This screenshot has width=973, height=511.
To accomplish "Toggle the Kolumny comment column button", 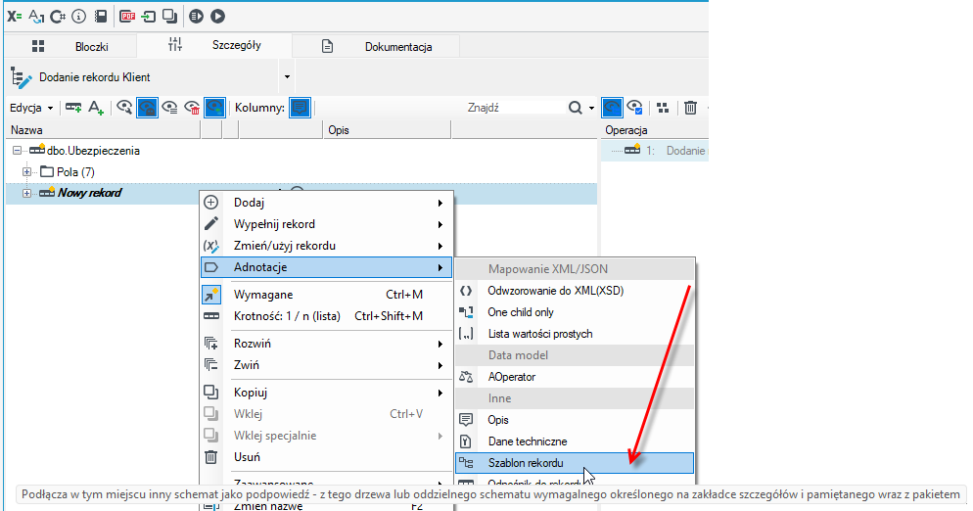I will 301,108.
